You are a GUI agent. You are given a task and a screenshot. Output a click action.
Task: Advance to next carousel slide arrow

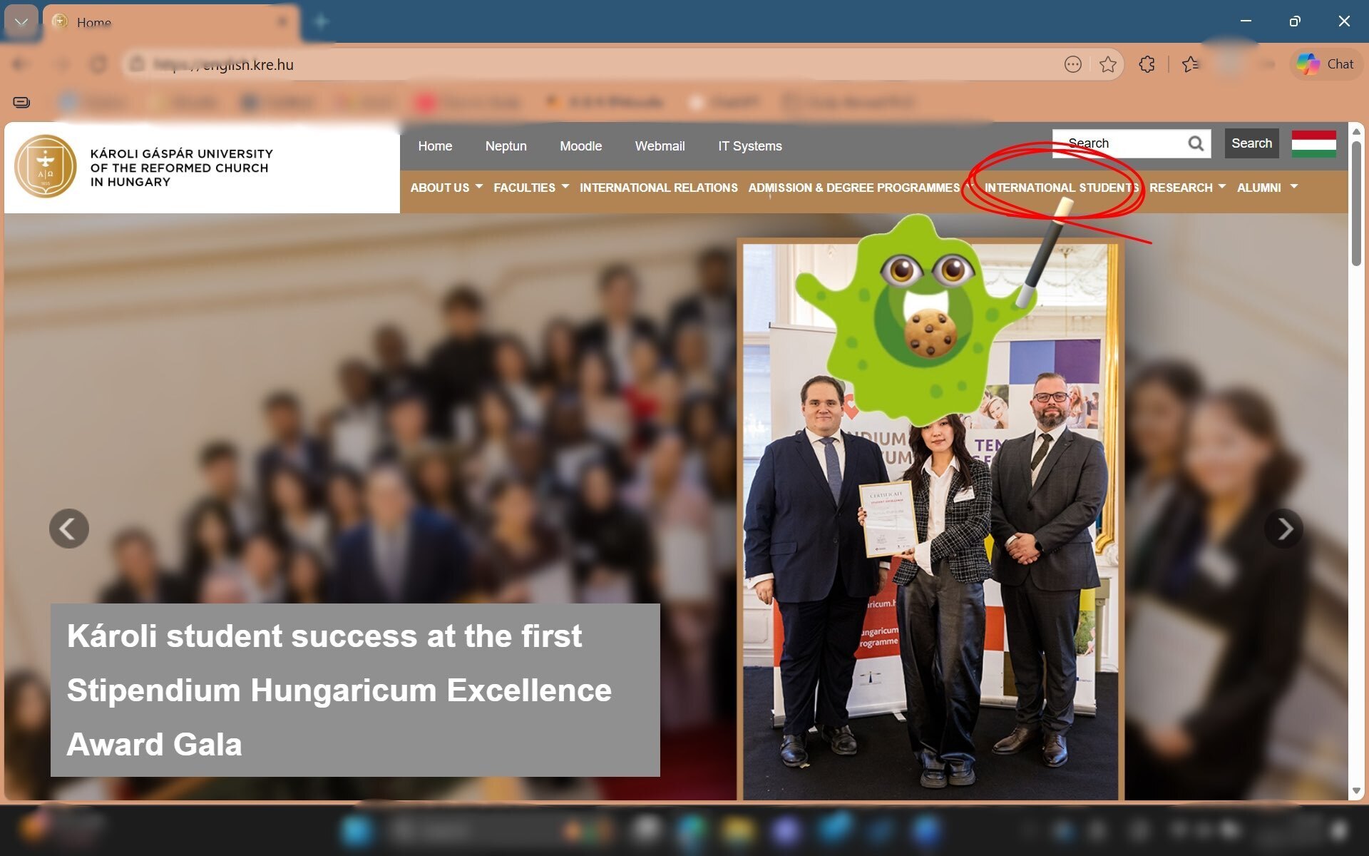coord(1283,529)
